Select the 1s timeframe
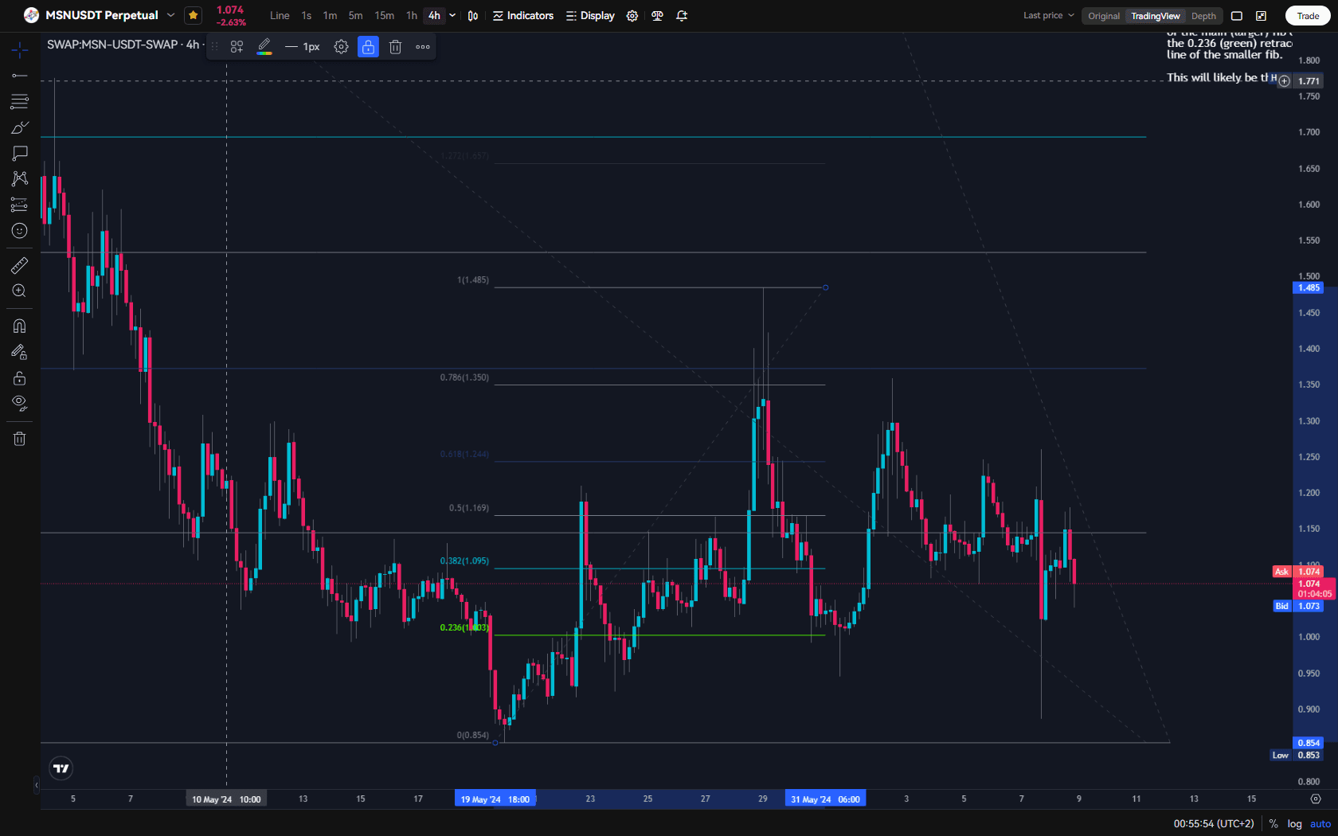1338x836 pixels. point(307,16)
